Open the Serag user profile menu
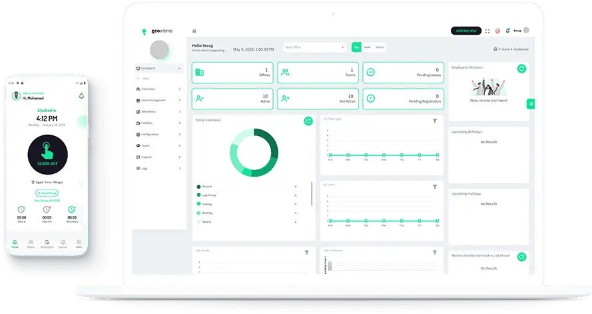This screenshot has height=314, width=592. tap(522, 31)
